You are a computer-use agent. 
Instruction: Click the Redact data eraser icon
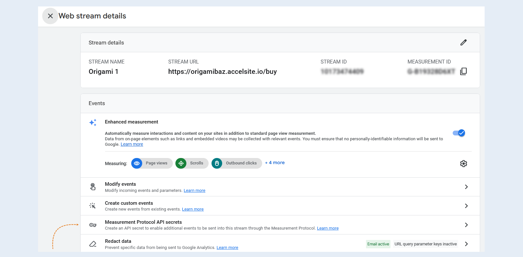(x=93, y=244)
